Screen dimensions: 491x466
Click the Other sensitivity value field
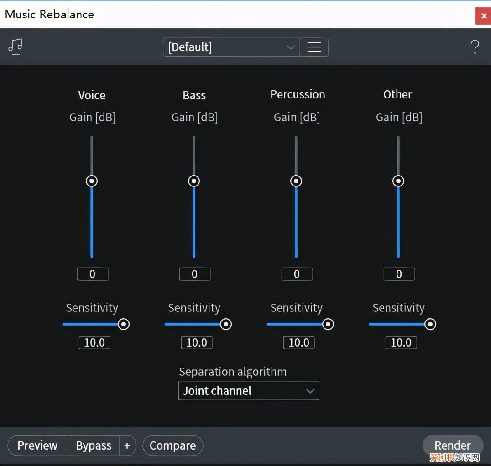pyautogui.click(x=401, y=342)
